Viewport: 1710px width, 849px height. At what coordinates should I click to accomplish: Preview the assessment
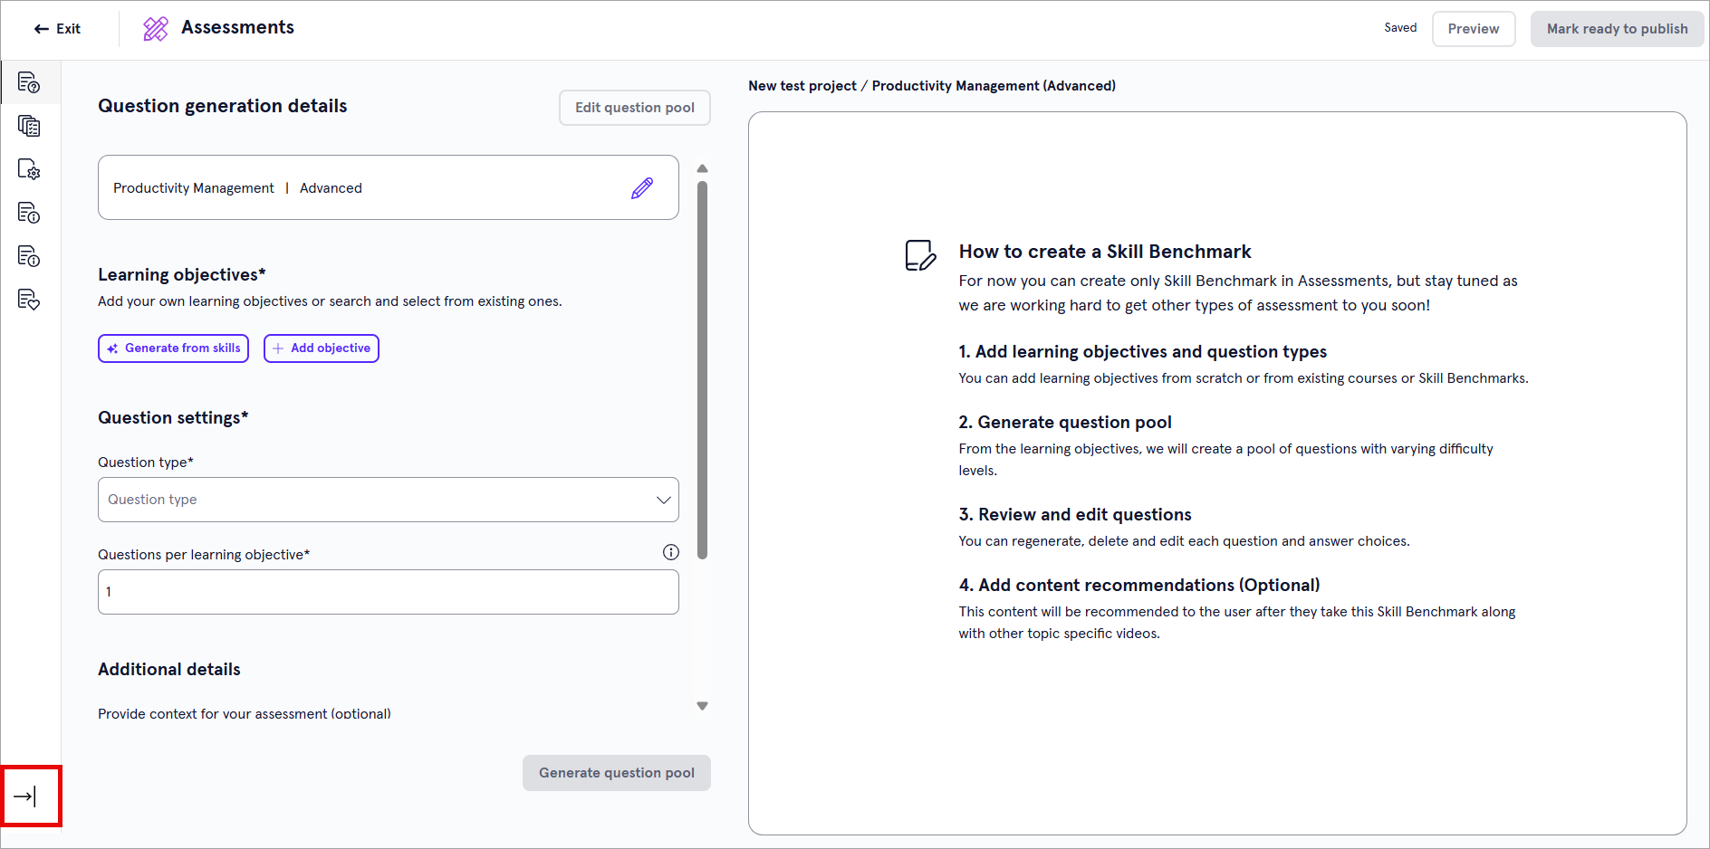tap(1473, 29)
